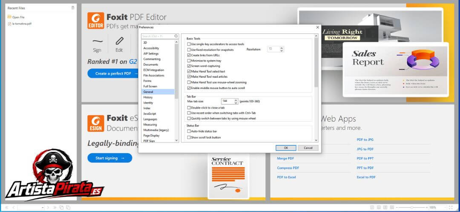The image size is (460, 212).
Task: Go to first page in status bar
Action: click(6, 208)
